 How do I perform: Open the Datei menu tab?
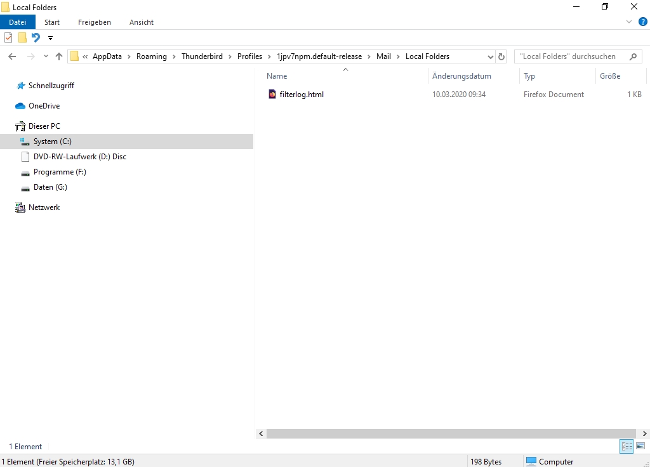17,22
